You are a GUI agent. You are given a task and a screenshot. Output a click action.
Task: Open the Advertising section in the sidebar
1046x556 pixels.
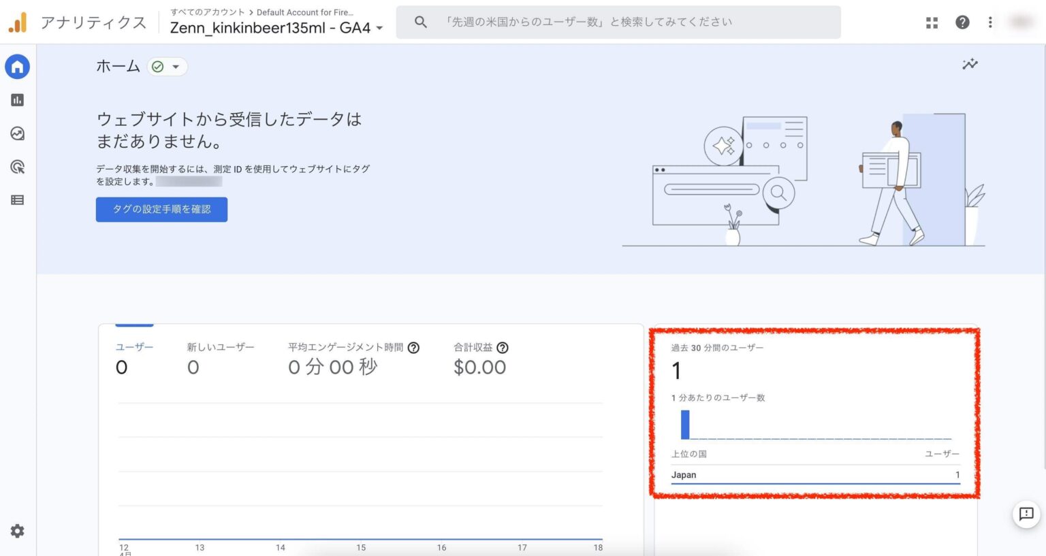17,167
